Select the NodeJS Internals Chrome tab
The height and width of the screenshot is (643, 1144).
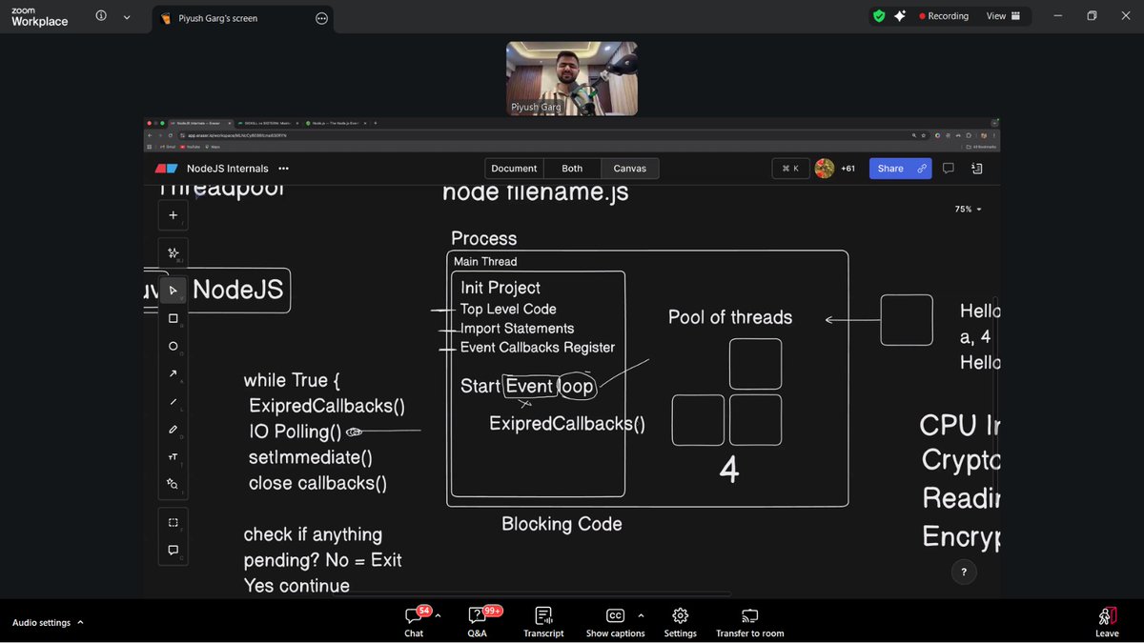pyautogui.click(x=198, y=123)
